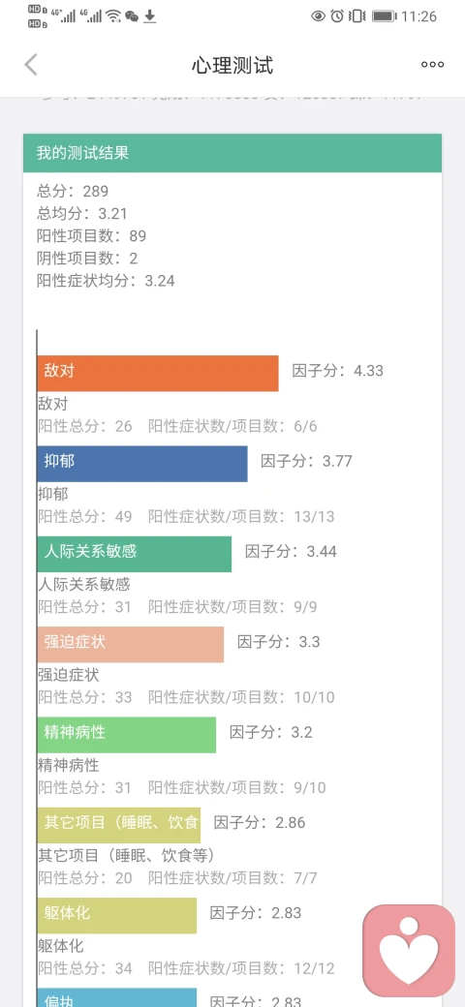This screenshot has height=1007, width=465.
Task: Tap the 因子分: 4.33 score label
Action: [338, 371]
